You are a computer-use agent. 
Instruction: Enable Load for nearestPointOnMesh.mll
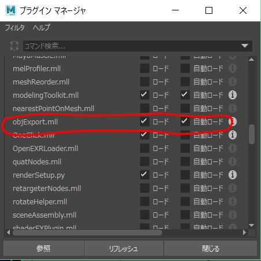(145, 108)
